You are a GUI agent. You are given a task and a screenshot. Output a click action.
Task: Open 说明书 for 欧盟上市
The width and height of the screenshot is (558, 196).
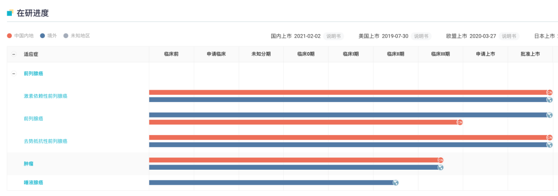pyautogui.click(x=509, y=36)
